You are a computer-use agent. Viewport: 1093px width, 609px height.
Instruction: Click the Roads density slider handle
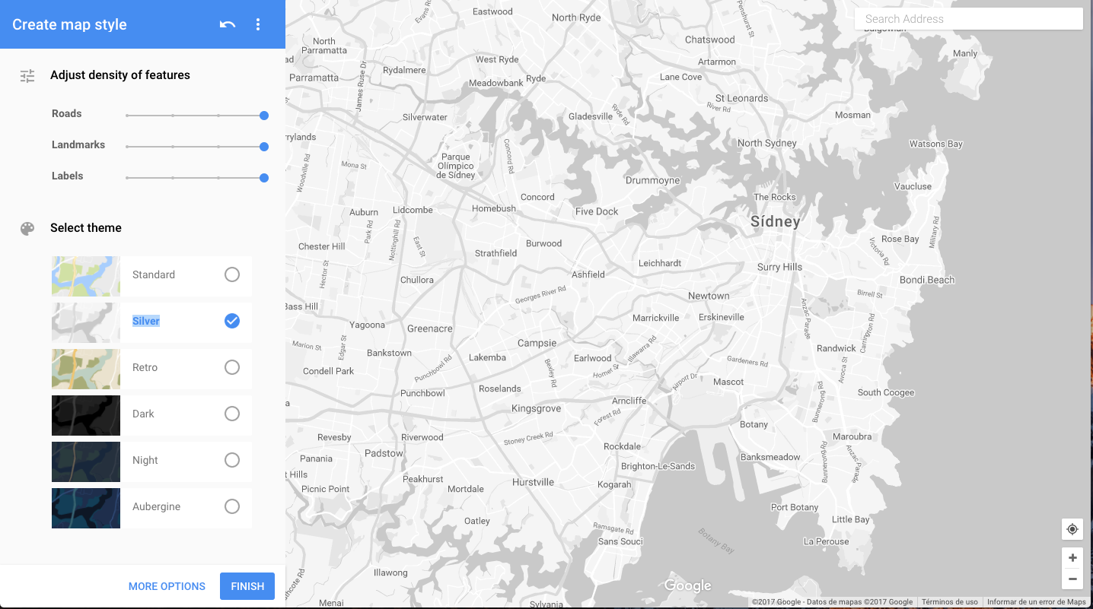(264, 116)
